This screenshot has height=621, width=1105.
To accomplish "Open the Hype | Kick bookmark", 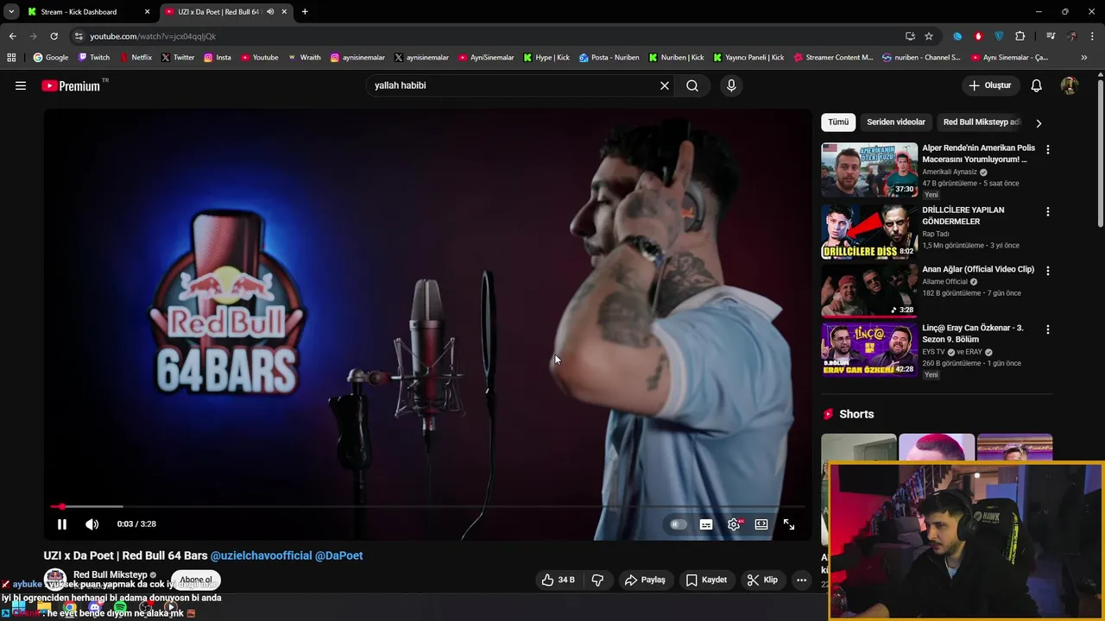I will [546, 58].
